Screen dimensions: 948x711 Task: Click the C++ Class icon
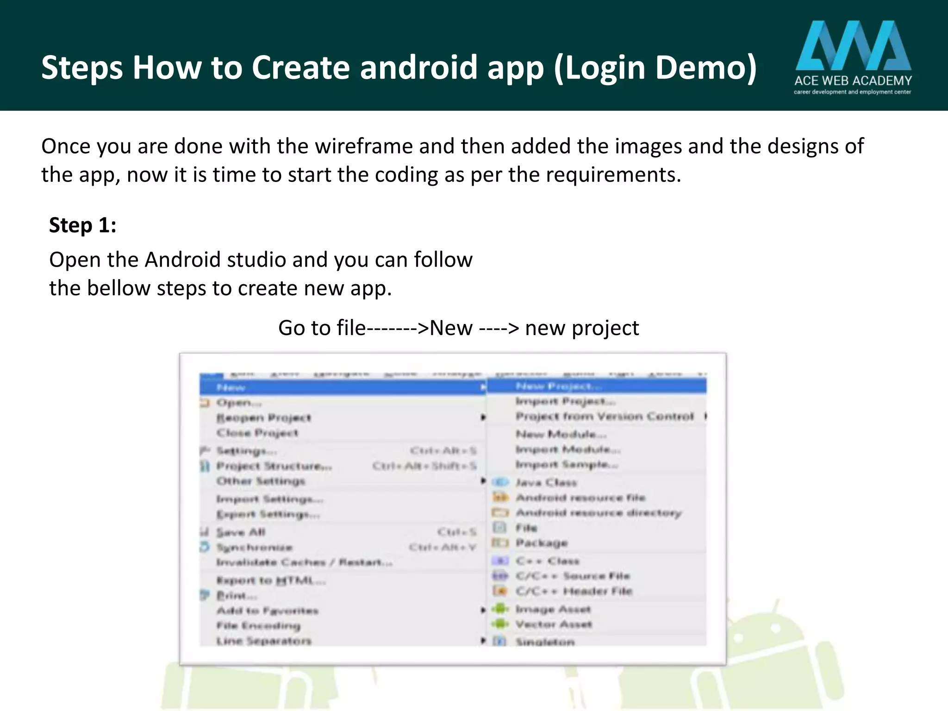[x=500, y=561]
